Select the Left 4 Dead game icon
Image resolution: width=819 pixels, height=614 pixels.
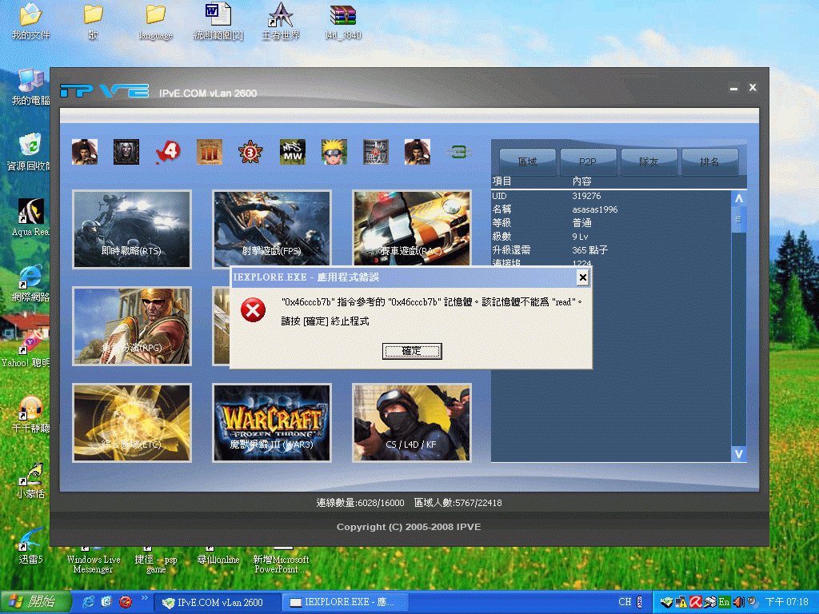[168, 152]
